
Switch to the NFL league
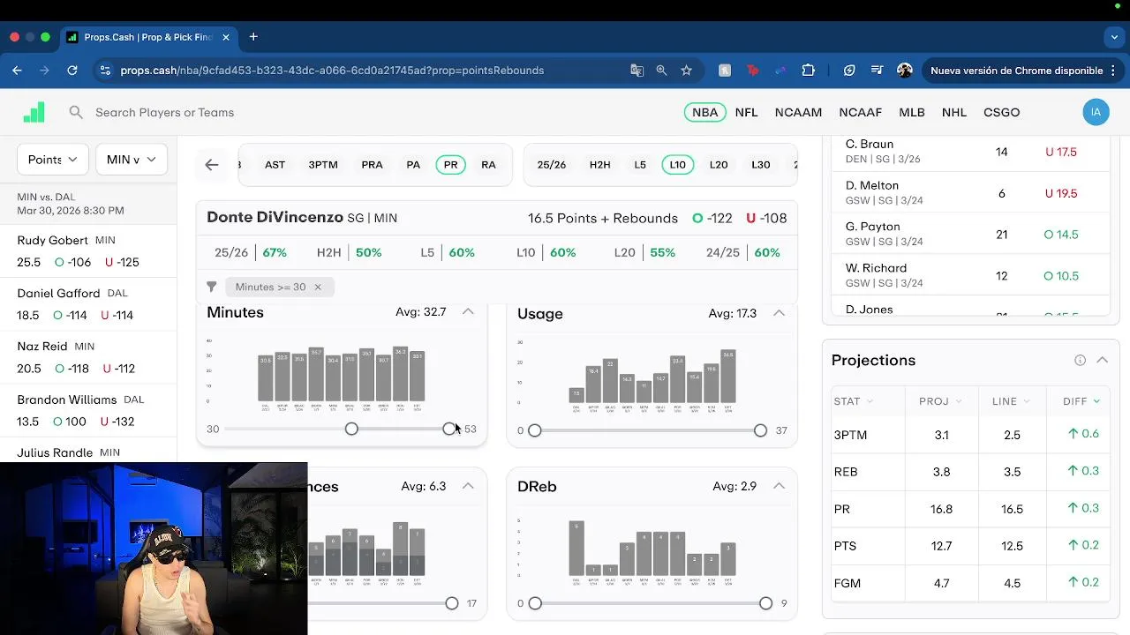(746, 112)
